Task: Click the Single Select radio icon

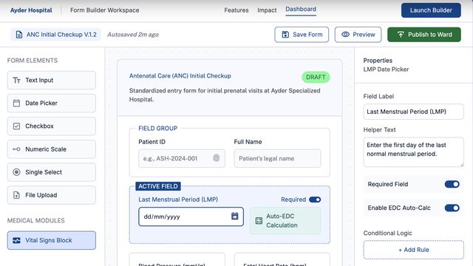Action: click(x=16, y=172)
